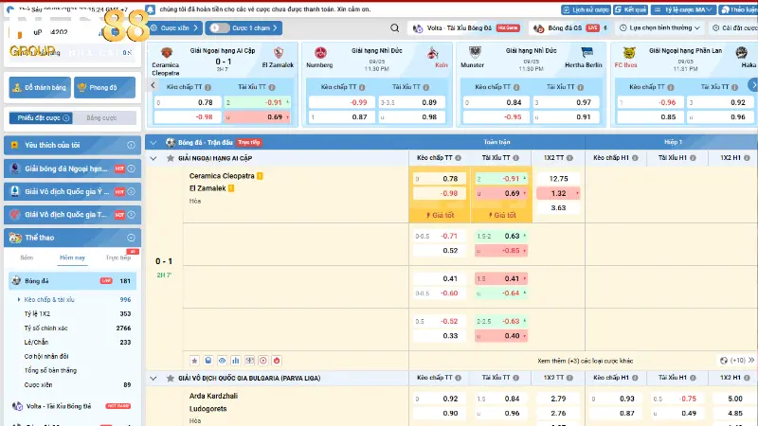Image resolution: width=758 pixels, height=426 pixels.
Task: Select the Hôm nay tab
Action: (72, 257)
